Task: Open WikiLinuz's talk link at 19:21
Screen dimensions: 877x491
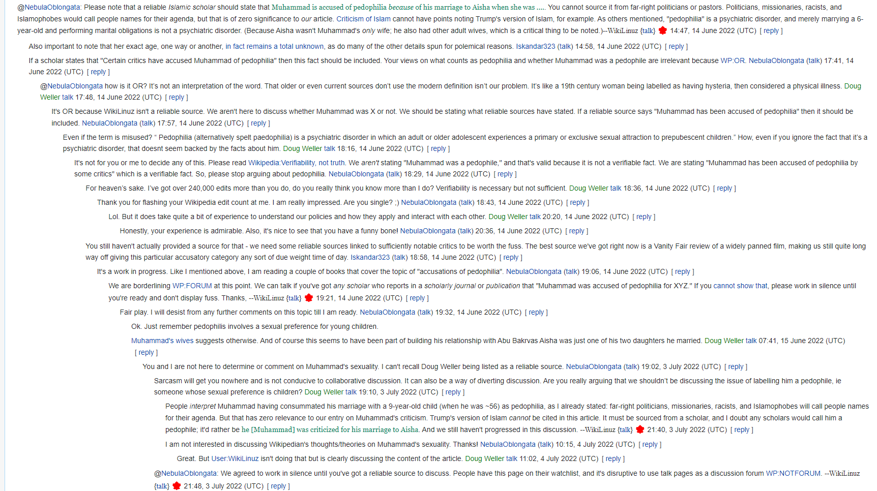Action: coord(294,298)
